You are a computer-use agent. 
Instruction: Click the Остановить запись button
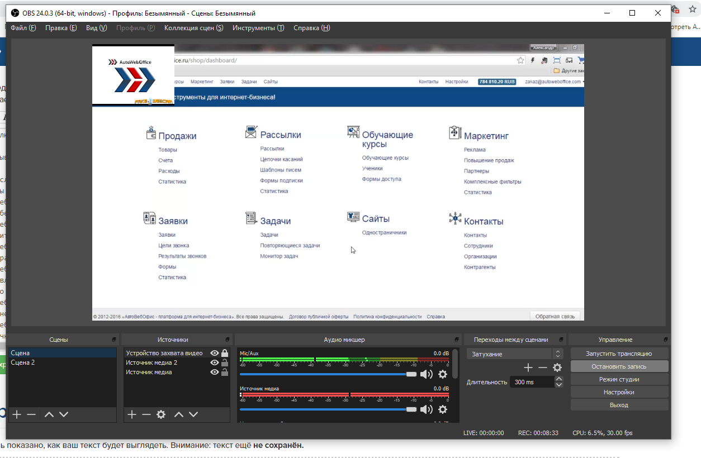(619, 366)
